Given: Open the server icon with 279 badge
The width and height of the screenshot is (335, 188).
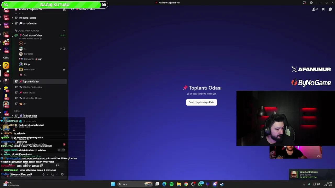Looking at the screenshot, I should point(6,25).
